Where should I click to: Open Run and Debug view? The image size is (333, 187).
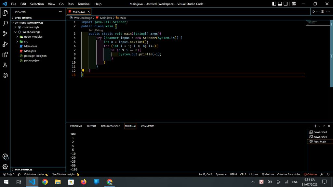pos(5,44)
